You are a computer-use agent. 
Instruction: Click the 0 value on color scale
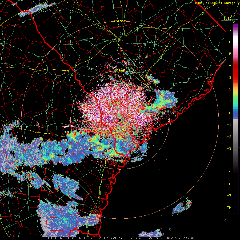[x=230, y=113]
